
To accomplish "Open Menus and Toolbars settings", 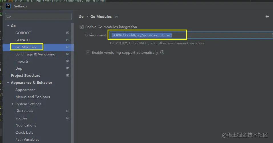I will click(x=33, y=97).
